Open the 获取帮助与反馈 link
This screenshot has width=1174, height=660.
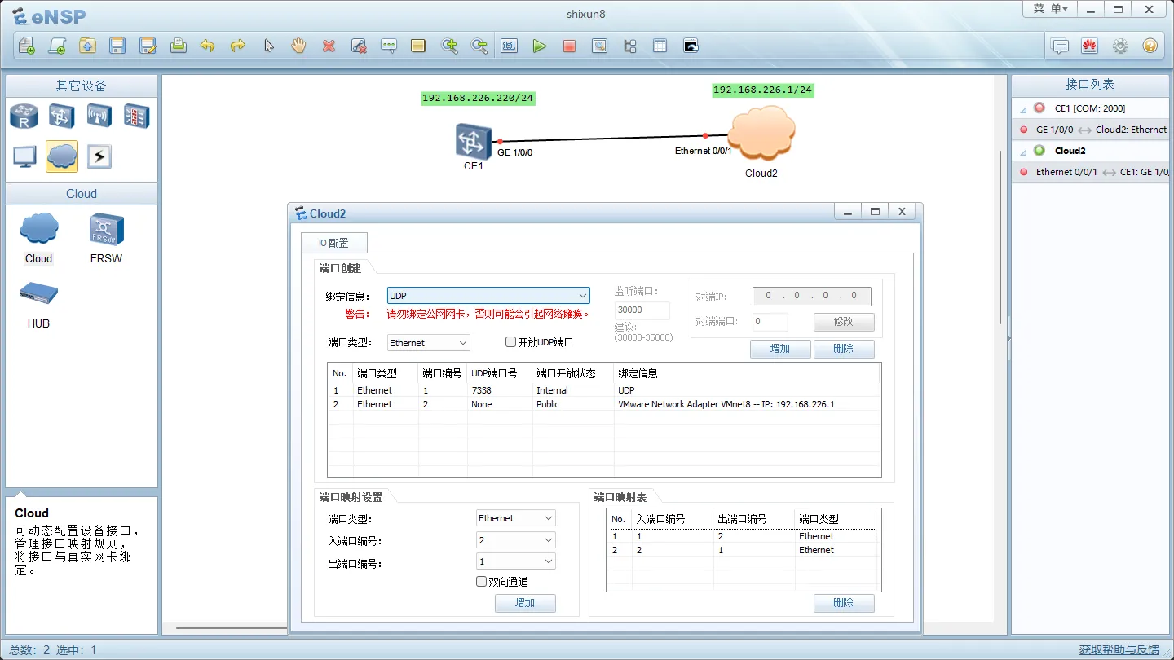pyautogui.click(x=1119, y=649)
